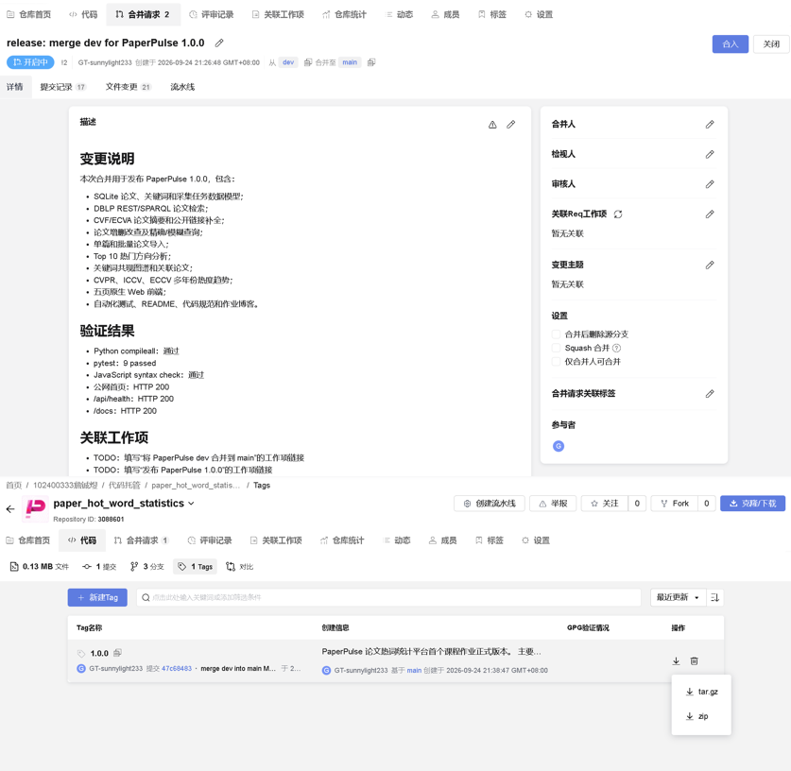Enable the Squash 合并 checkbox
The image size is (791, 771).
(x=556, y=348)
